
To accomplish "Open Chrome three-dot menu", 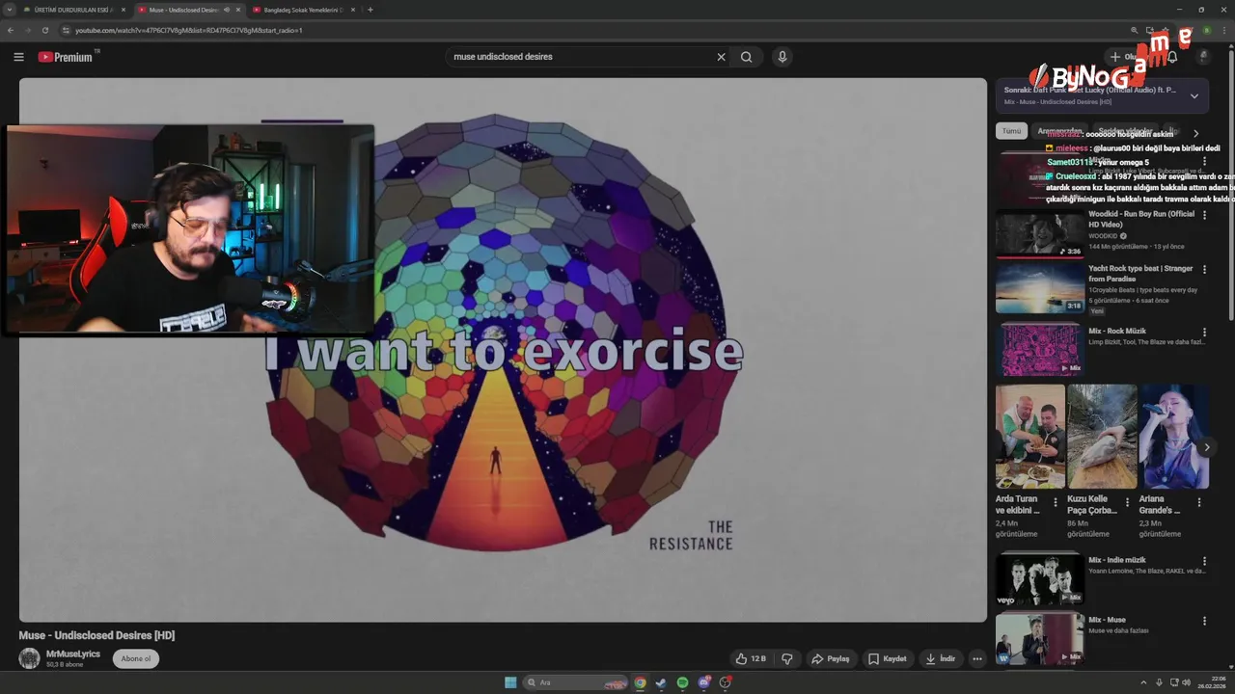I will click(x=1223, y=30).
